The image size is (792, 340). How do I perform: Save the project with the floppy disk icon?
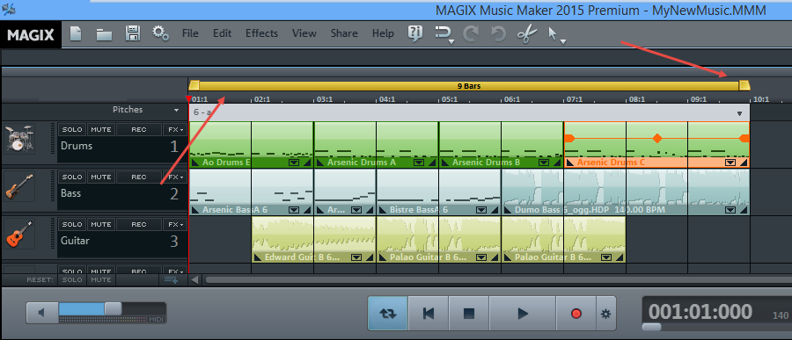[132, 33]
